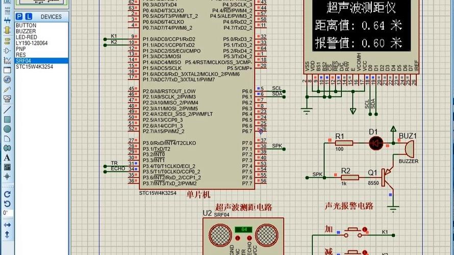Select the 2D symbols tool
The height and width of the screenshot is (255, 454).
pos(7,167)
